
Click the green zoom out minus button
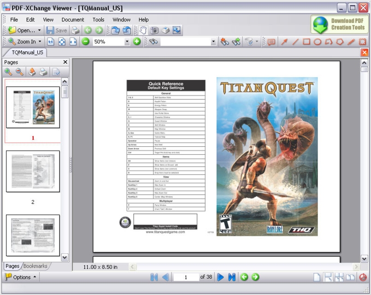click(86, 42)
